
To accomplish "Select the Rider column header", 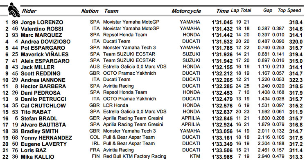I will click(29, 11).
